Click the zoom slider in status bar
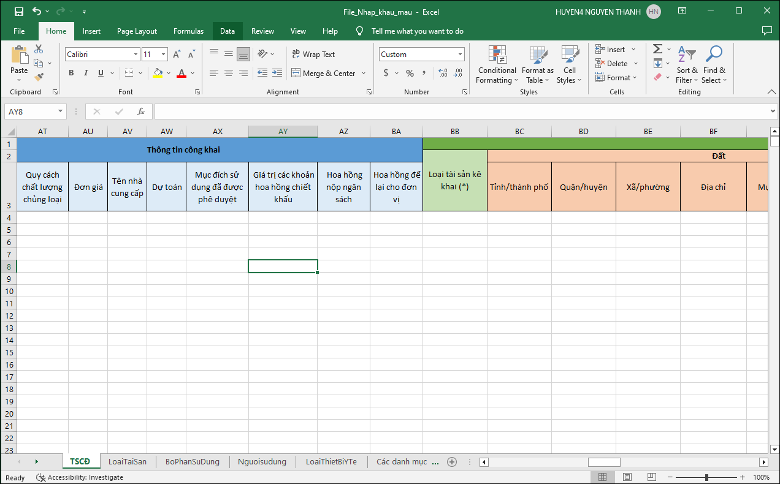This screenshot has width=780, height=484. coord(706,477)
